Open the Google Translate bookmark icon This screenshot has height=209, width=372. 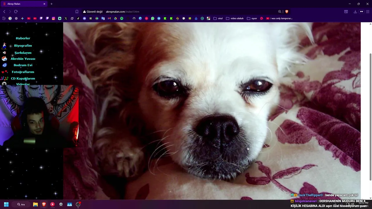103,18
